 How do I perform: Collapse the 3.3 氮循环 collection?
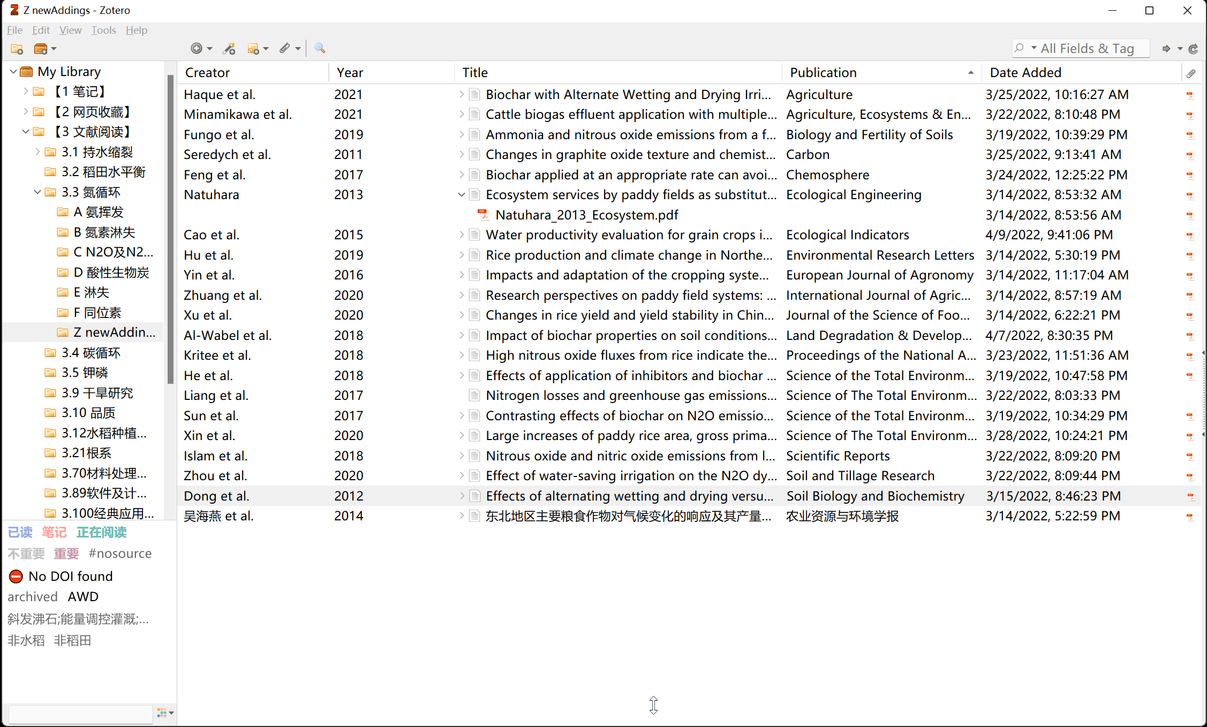coord(37,192)
